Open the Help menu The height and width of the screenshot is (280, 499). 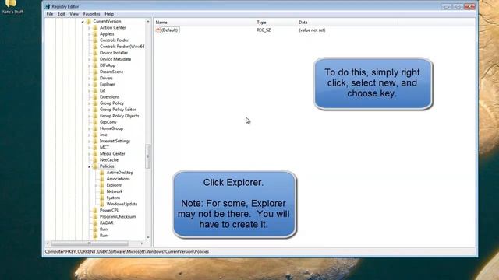109,14
